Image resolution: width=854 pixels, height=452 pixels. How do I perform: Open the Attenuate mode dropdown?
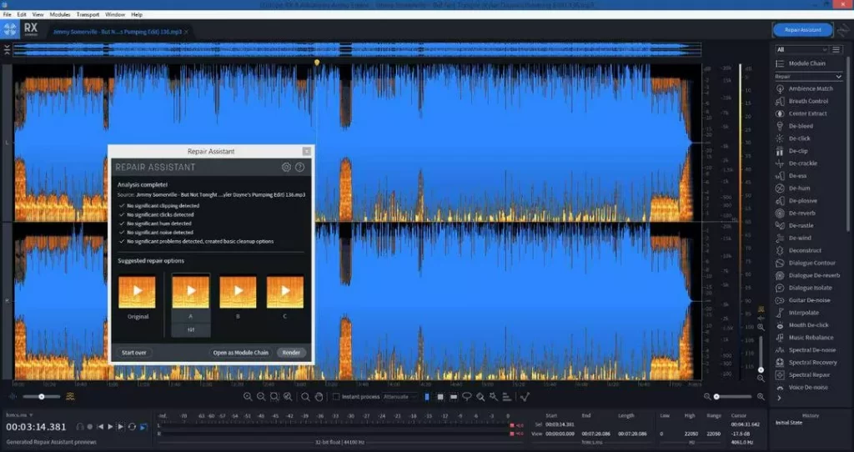coord(400,397)
